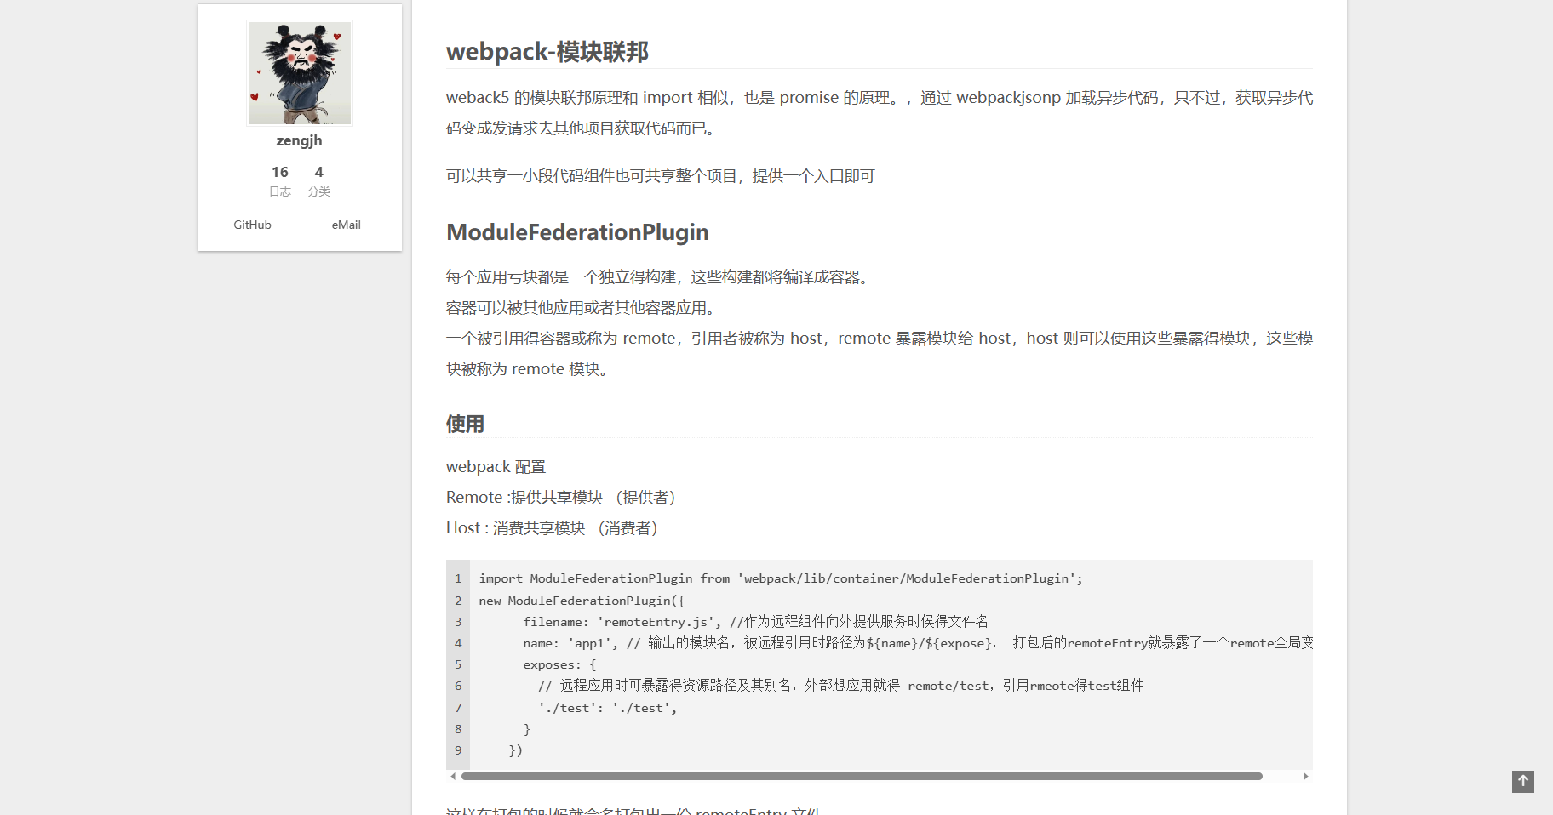The image size is (1553, 815).
Task: Click the 使用 section heading
Action: 465,424
